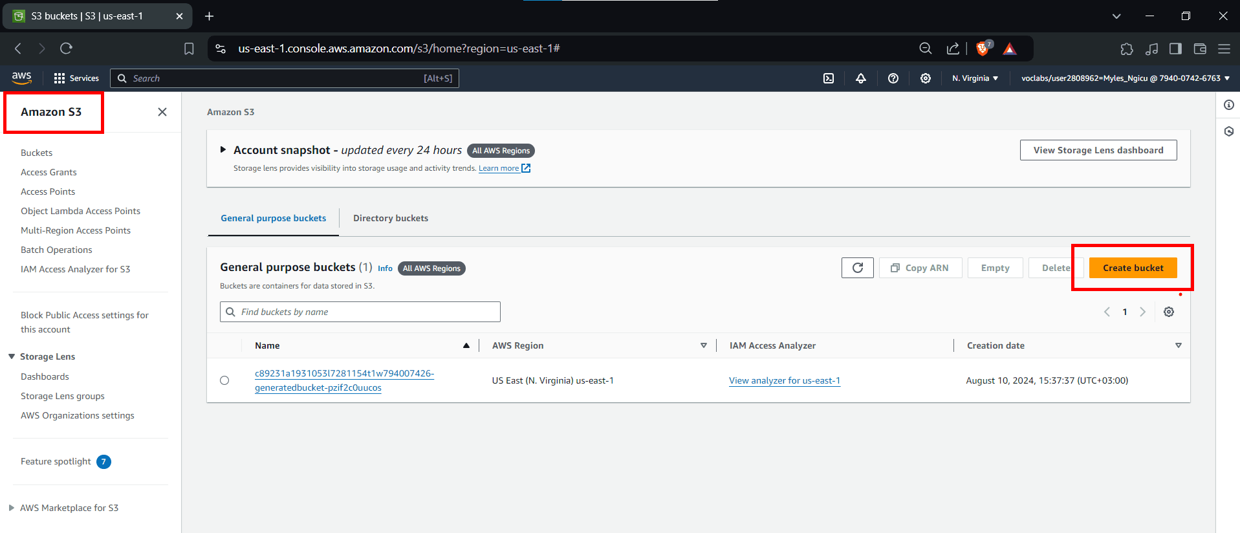Open the notifications bell
Viewport: 1240px width, 533px height.
tap(861, 78)
